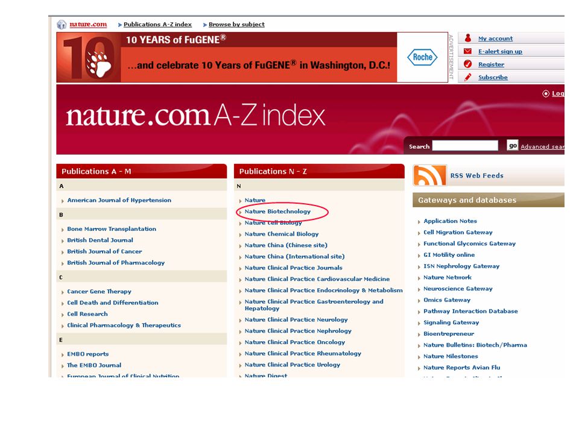Click the orange RSS feed icon
This screenshot has width=579, height=434.
[430, 175]
